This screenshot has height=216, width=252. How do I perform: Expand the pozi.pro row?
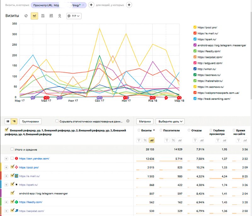tap(6, 167)
